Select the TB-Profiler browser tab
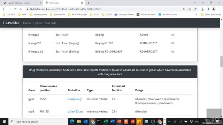223x125 pixels. click(x=64, y=3)
